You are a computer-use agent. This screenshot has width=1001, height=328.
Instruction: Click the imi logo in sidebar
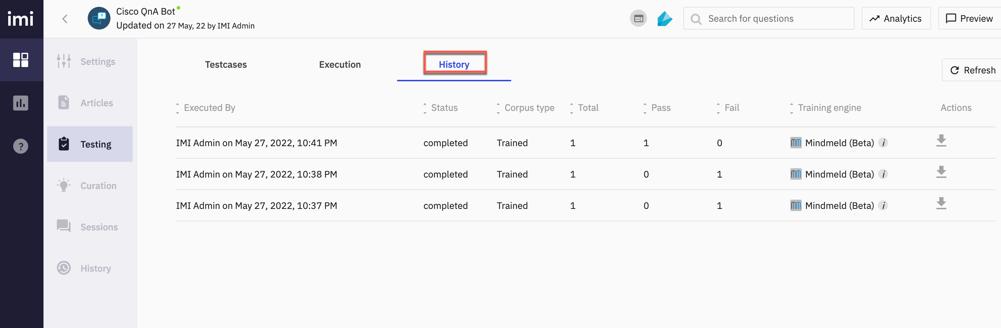pos(21,18)
